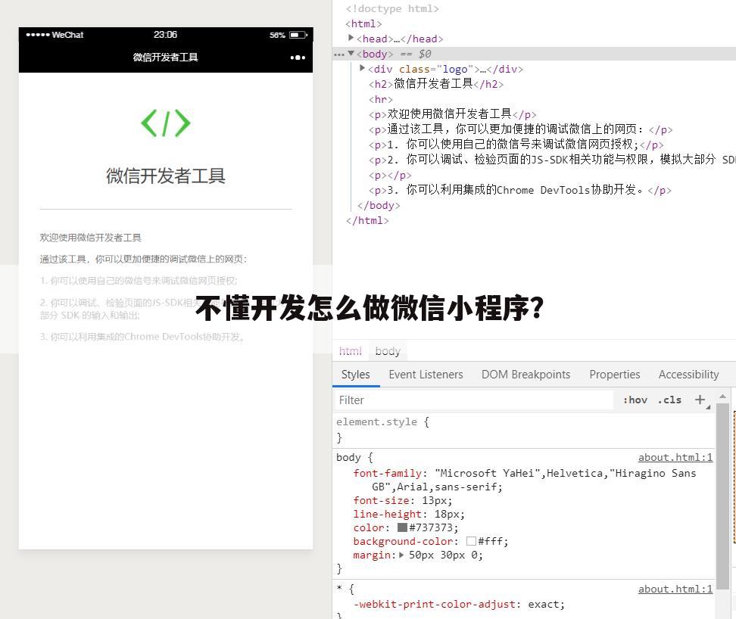This screenshot has height=619, width=736.
Task: Select html in the breadcrumb bar
Action: click(x=350, y=351)
